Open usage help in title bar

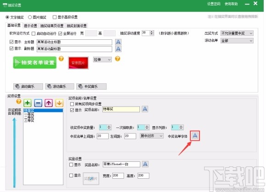[231, 4]
